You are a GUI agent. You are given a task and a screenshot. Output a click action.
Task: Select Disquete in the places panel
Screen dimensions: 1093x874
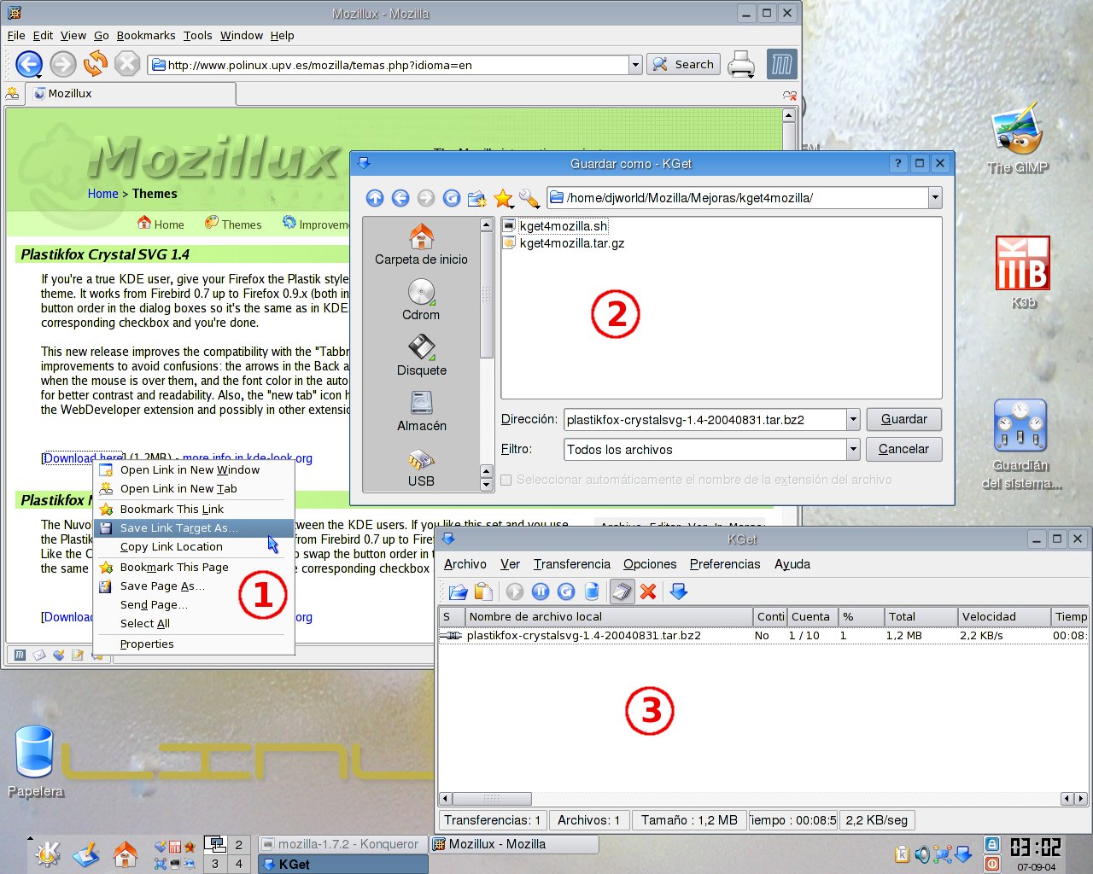(x=421, y=356)
